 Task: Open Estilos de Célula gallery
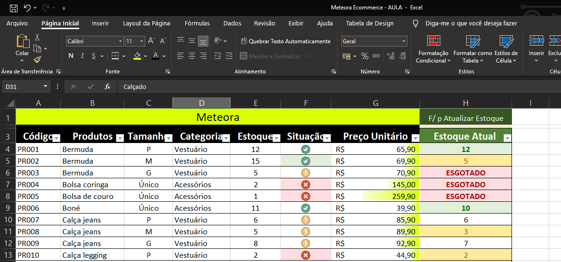click(506, 49)
